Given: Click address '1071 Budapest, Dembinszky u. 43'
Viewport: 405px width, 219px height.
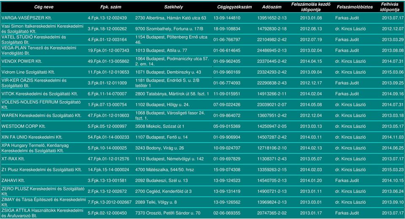Looking at the screenshot, I should coord(168,72).
